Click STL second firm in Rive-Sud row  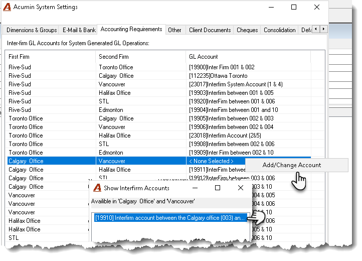click(104, 101)
